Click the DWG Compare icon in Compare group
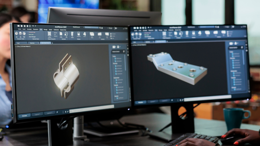The width and height of the screenshot is (260, 146). pyautogui.click(x=61, y=34)
